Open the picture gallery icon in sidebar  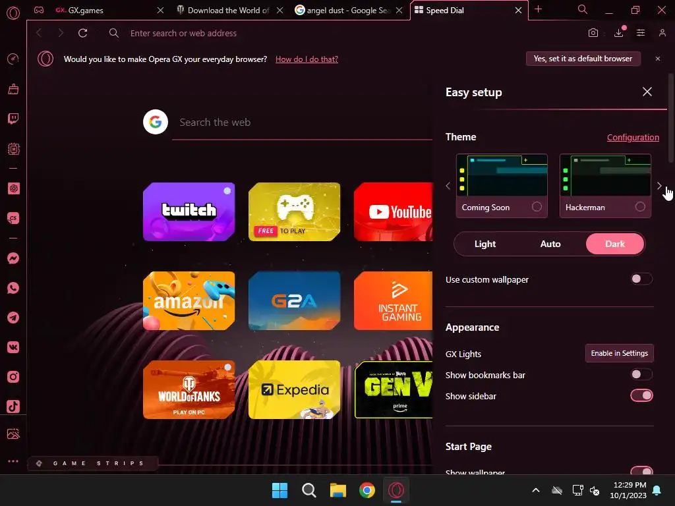click(x=13, y=434)
